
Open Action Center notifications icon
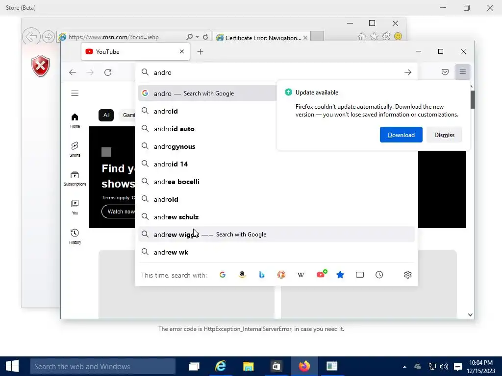pos(458,367)
